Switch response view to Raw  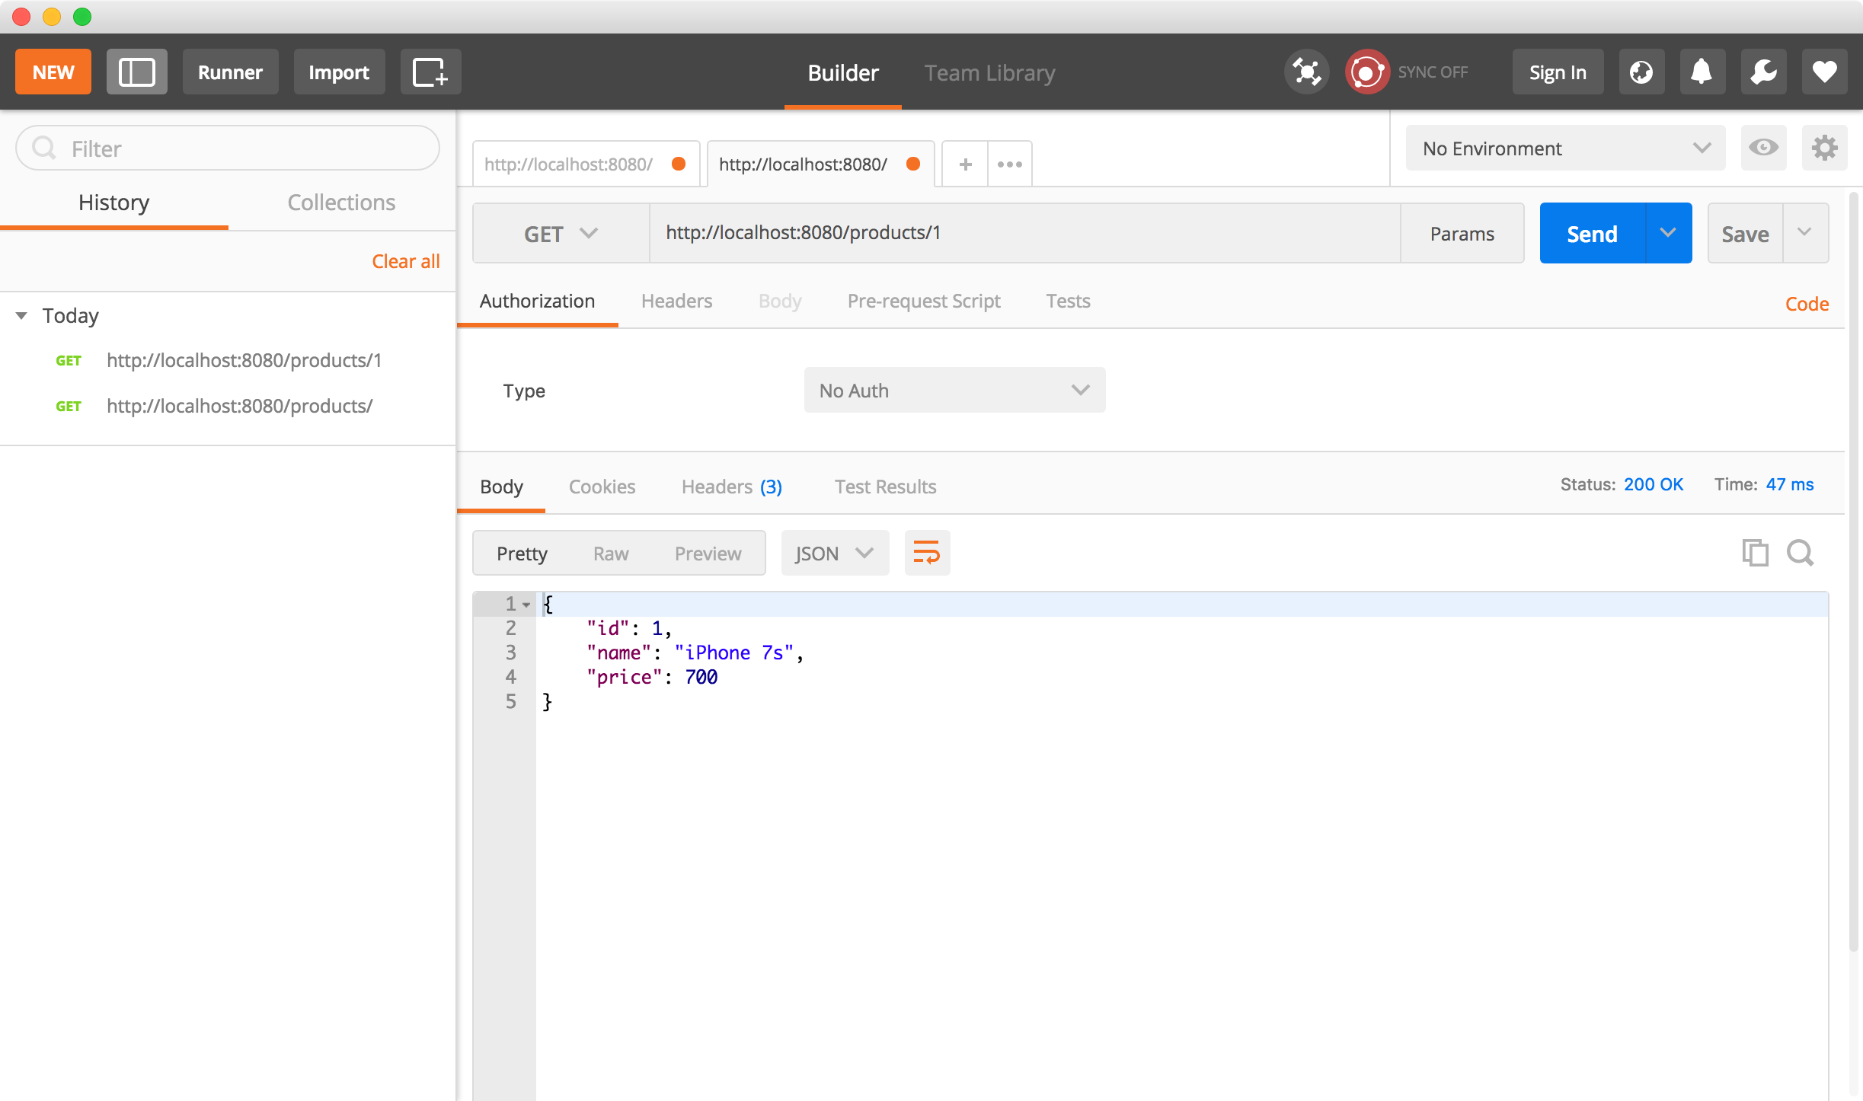611,554
